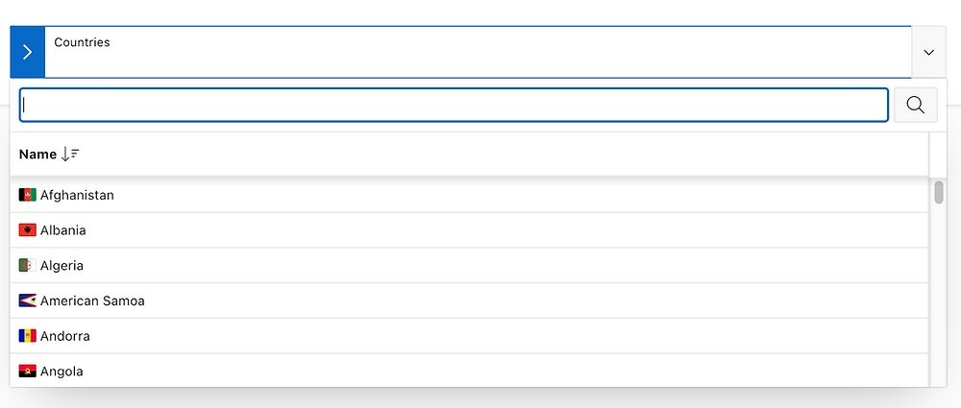Click the American Samoa flag icon

[28, 300]
